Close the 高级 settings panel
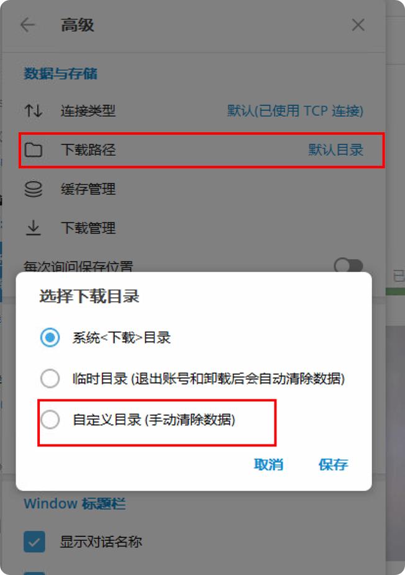This screenshot has width=405, height=575. (x=358, y=25)
